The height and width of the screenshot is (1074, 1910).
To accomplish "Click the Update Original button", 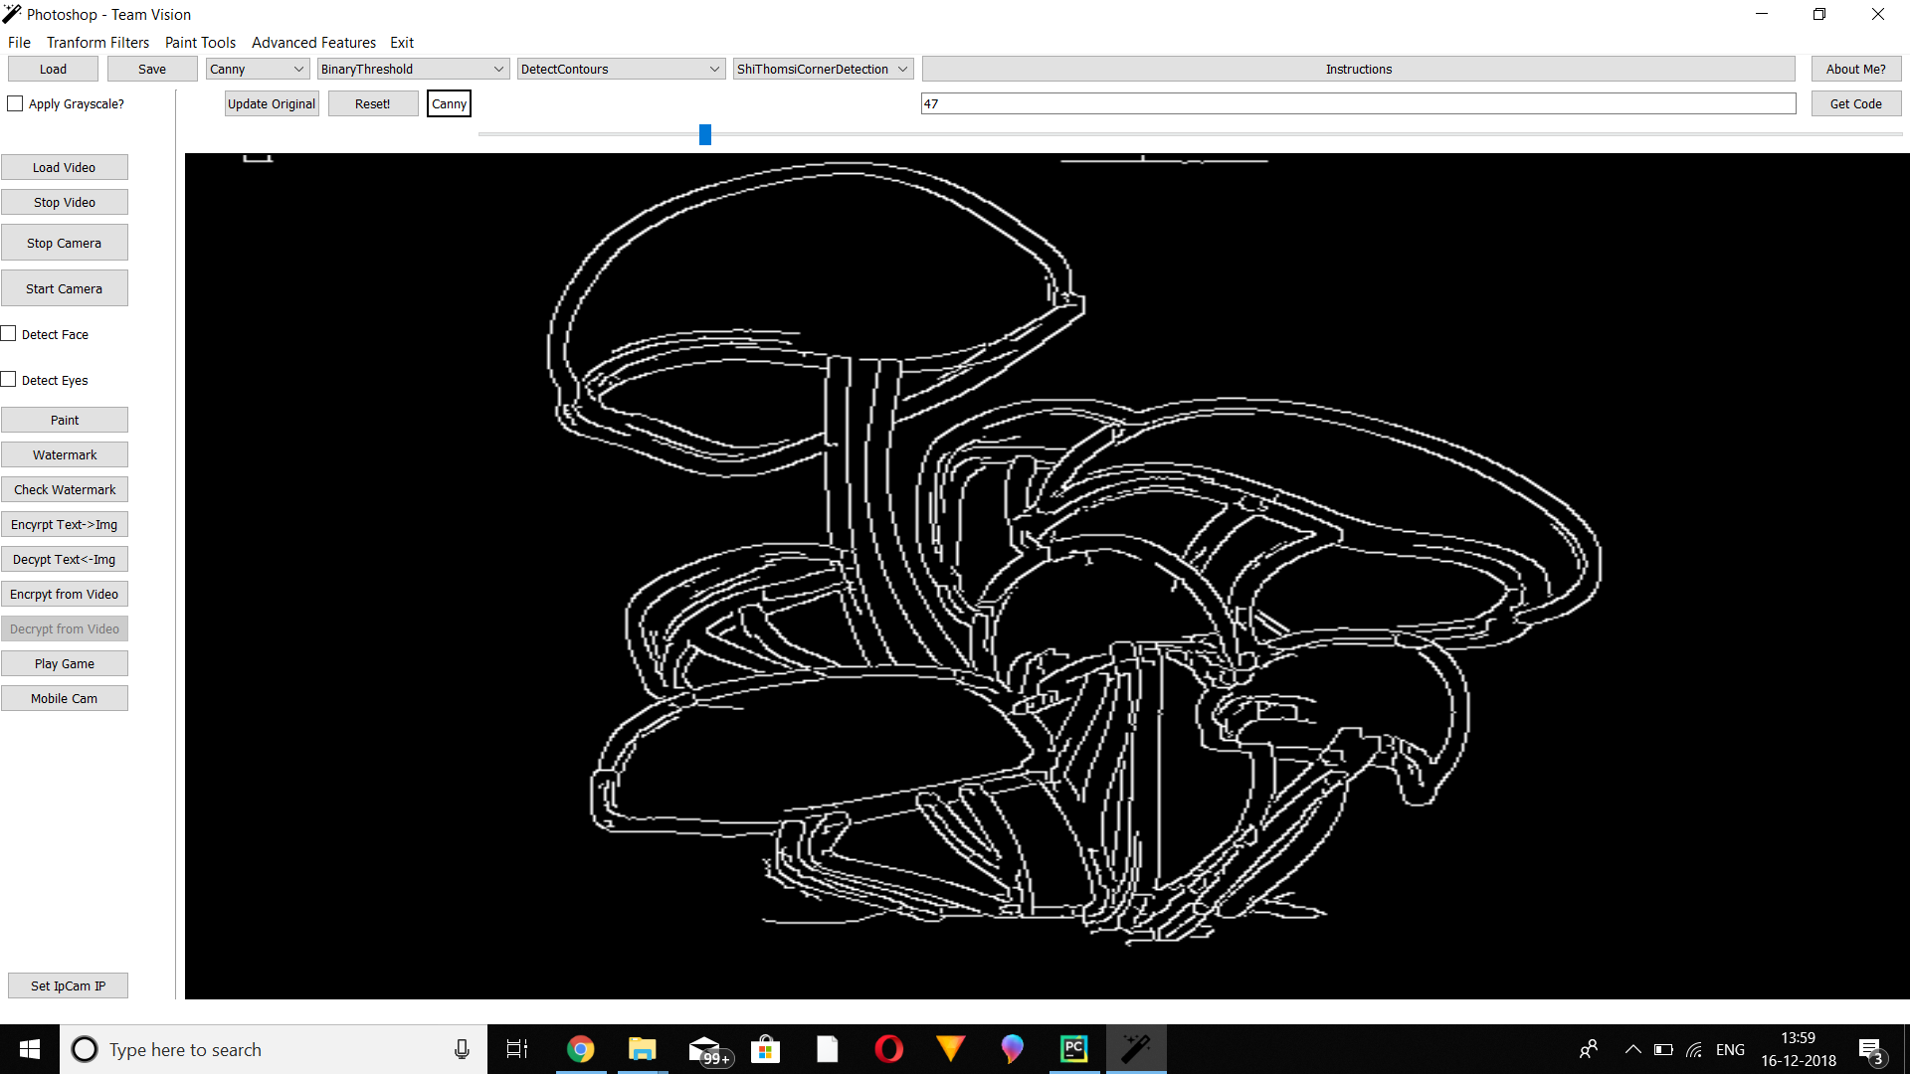I will (272, 103).
